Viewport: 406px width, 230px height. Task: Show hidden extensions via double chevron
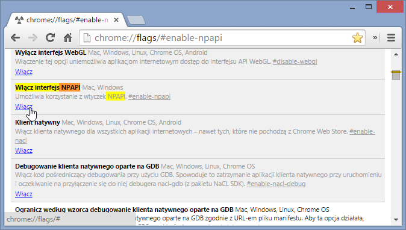click(375, 38)
